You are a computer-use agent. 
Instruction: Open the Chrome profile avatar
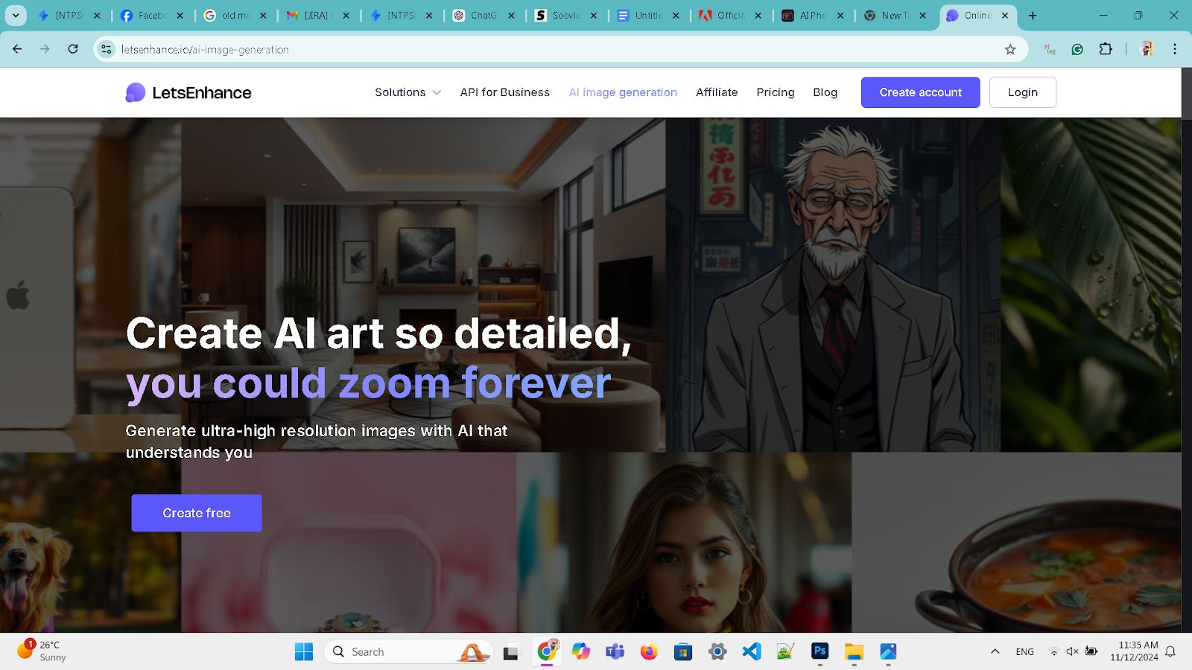pos(1147,49)
